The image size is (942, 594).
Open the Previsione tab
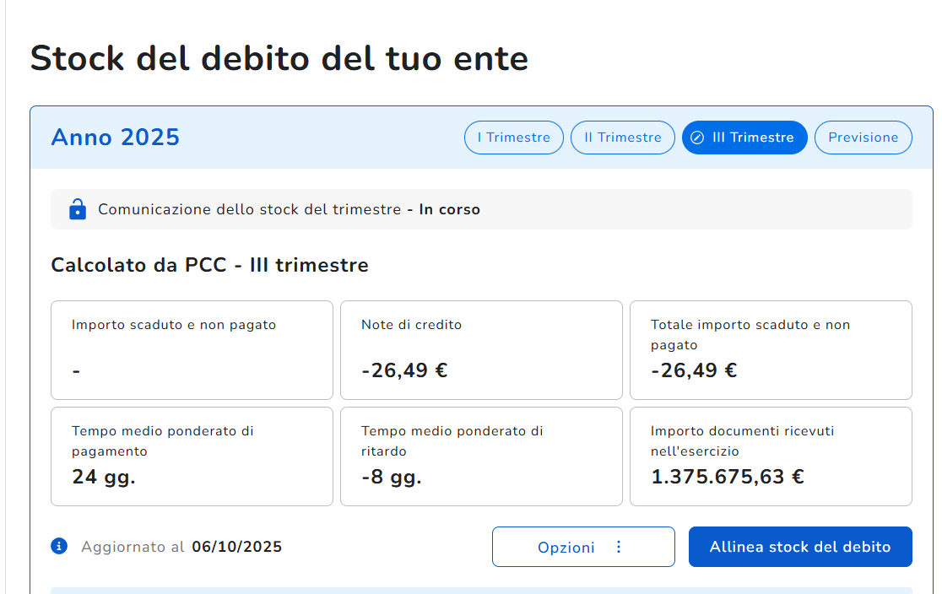(863, 138)
